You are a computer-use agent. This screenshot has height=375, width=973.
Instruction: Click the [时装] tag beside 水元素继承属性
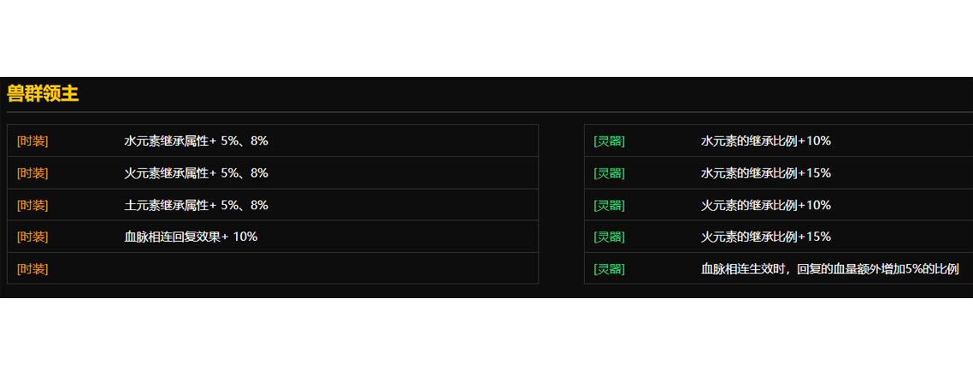pyautogui.click(x=32, y=141)
